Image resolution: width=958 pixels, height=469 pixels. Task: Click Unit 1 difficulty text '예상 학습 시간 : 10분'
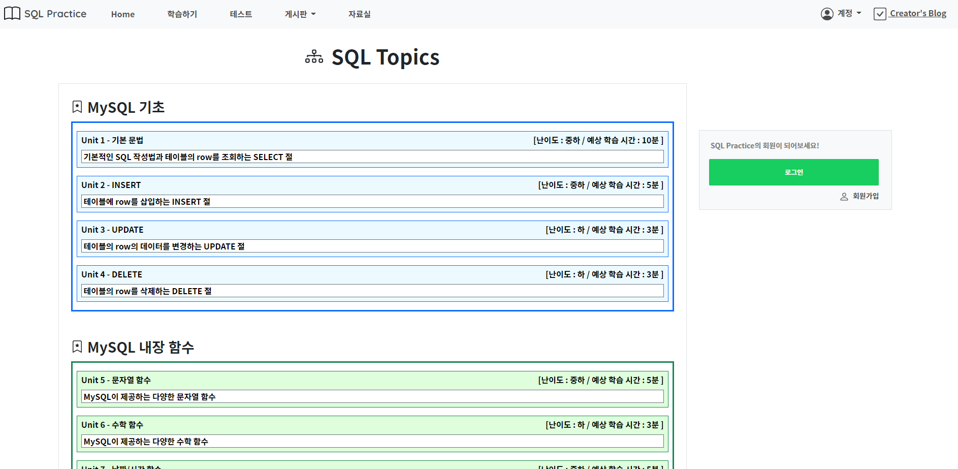click(x=623, y=140)
